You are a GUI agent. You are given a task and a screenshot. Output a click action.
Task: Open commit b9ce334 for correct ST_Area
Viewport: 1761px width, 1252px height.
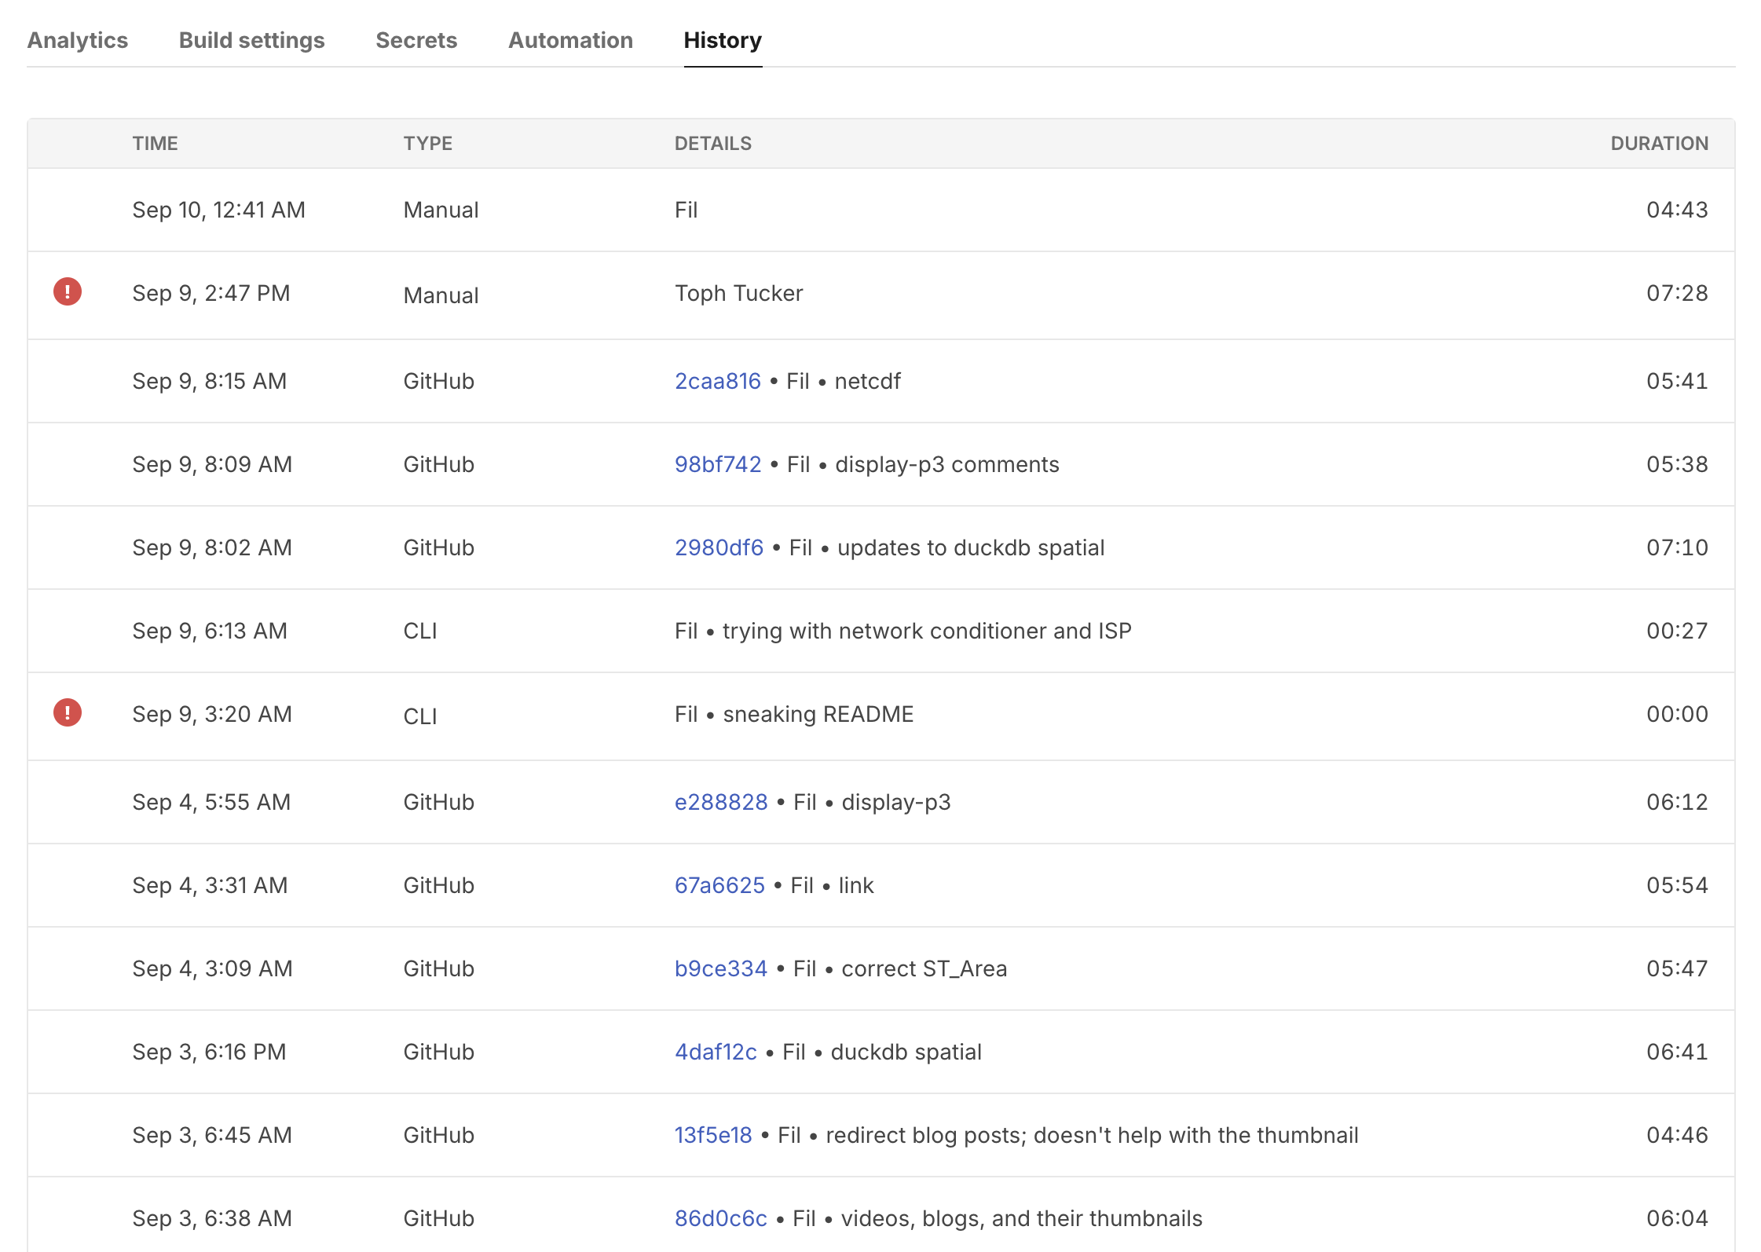(721, 968)
